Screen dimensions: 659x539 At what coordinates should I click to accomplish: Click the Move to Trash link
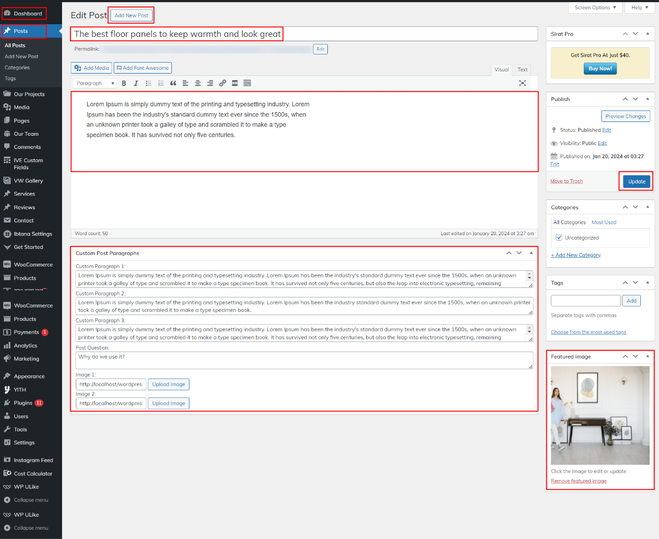pos(566,181)
